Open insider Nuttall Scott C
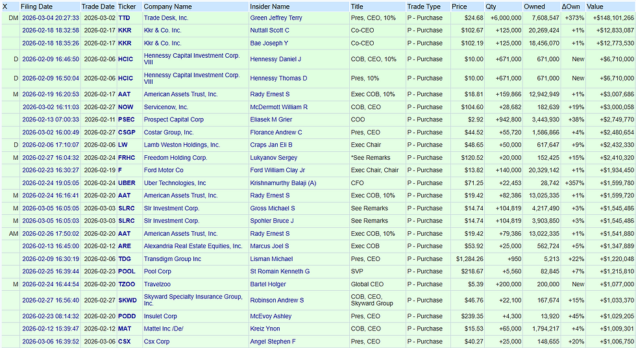This screenshot has width=636, height=348. (x=270, y=31)
